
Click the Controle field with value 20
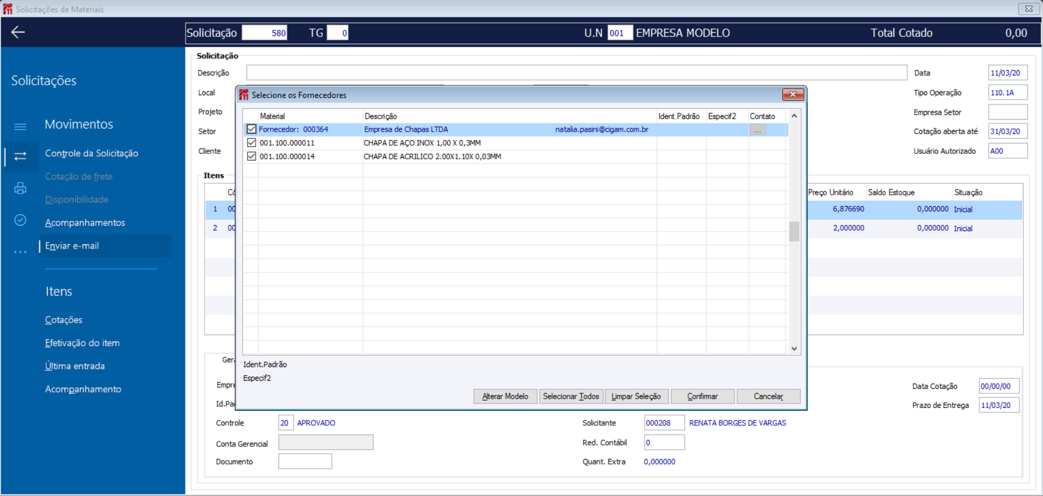click(286, 423)
